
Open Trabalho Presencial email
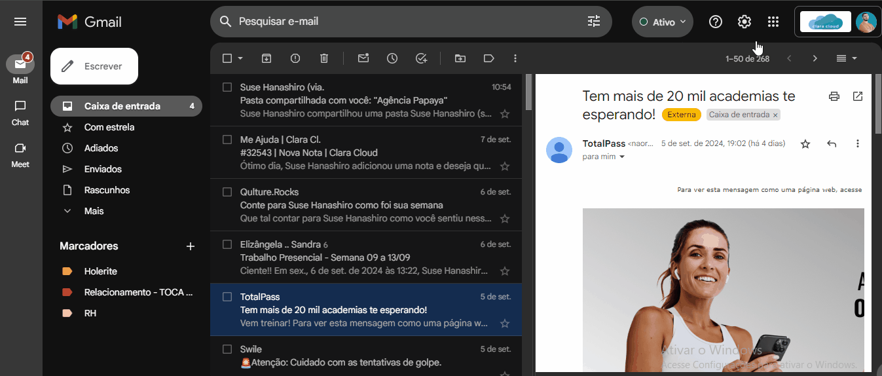click(366, 257)
